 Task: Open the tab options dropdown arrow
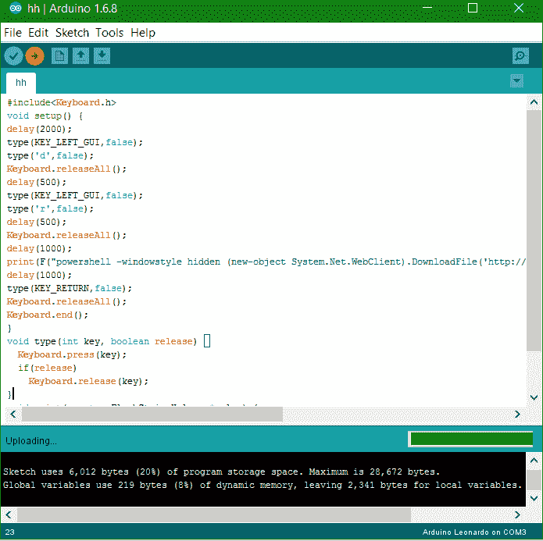coord(516,81)
